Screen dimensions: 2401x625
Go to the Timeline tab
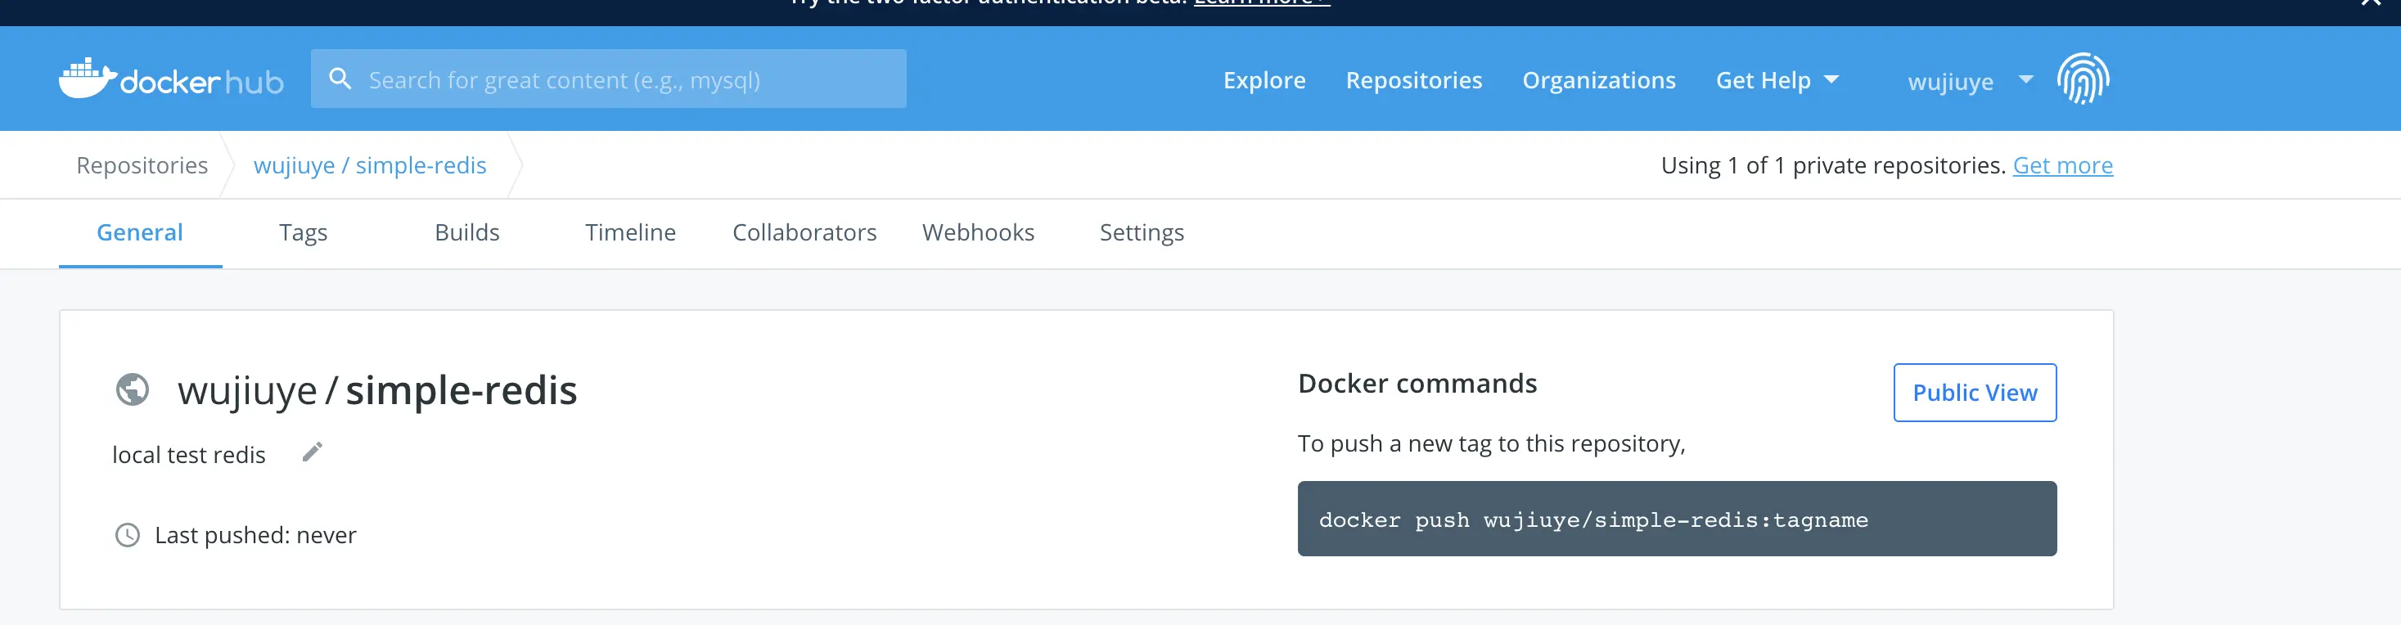point(630,233)
